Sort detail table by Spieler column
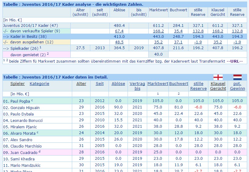Screen dimensions: 249x172 pyautogui.click(x=18, y=83)
